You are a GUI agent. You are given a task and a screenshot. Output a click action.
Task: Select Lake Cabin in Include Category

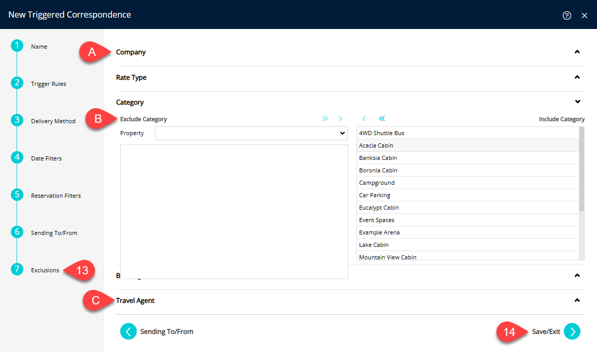467,245
